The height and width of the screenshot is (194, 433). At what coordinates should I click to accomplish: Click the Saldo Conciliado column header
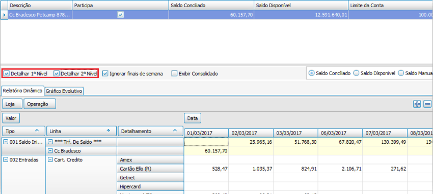211,6
